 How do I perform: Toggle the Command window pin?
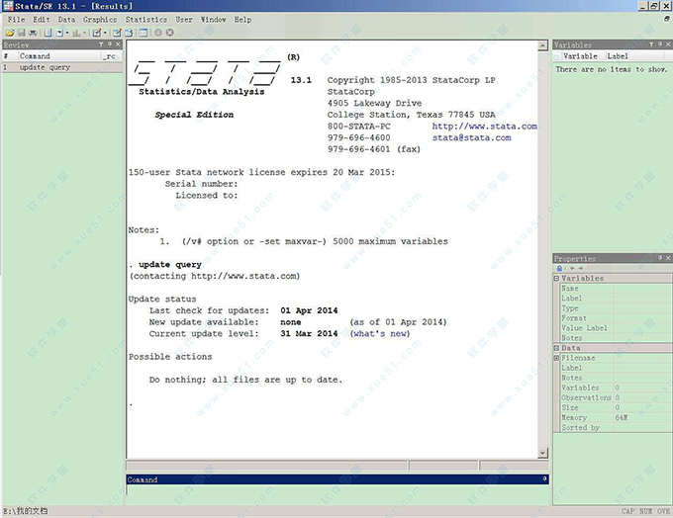click(x=544, y=479)
